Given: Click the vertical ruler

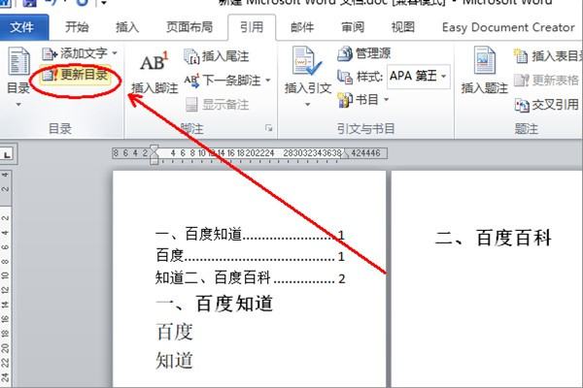Looking at the screenshot, I should (5, 278).
